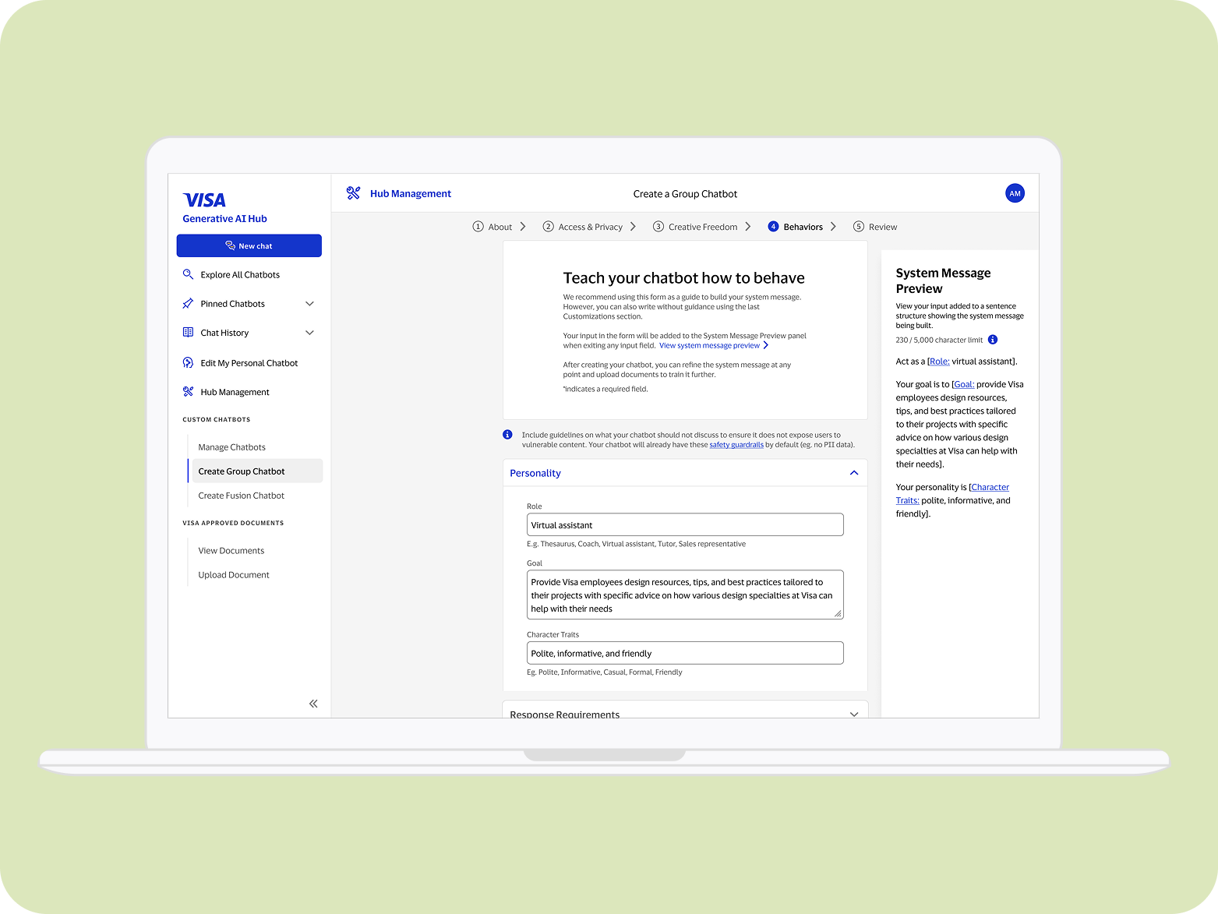Collapse the sidebar with the double-arrow icon
This screenshot has width=1218, height=914.
(313, 704)
